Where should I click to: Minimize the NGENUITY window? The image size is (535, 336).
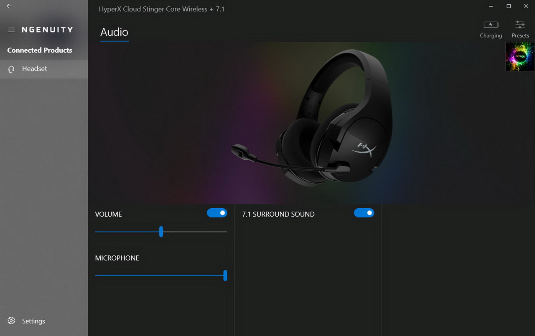[x=491, y=6]
